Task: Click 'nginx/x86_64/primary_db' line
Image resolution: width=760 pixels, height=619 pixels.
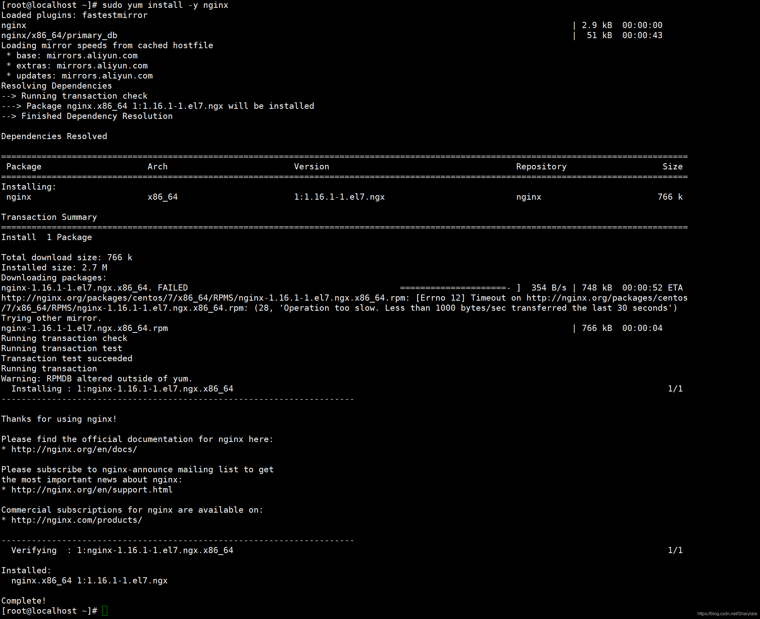Action: click(x=59, y=36)
